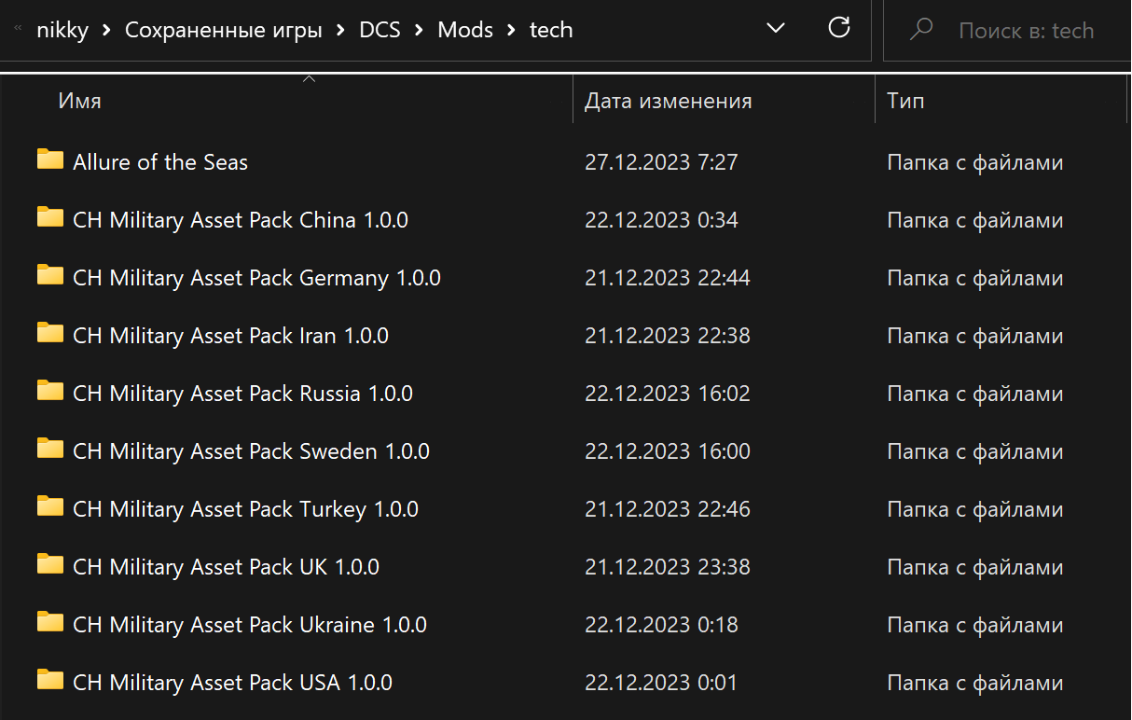
Task: Expand hidden breadcrumb path with double chevron
Action: pyautogui.click(x=18, y=30)
